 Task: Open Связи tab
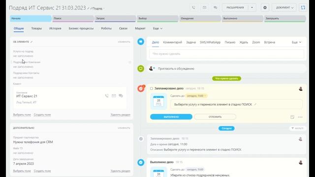[x=123, y=29]
